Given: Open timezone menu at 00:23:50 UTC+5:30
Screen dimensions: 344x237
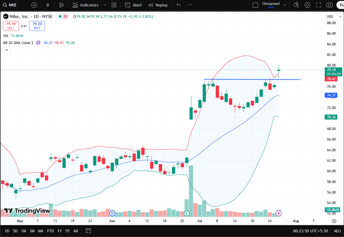Looking at the screenshot, I should point(310,231).
